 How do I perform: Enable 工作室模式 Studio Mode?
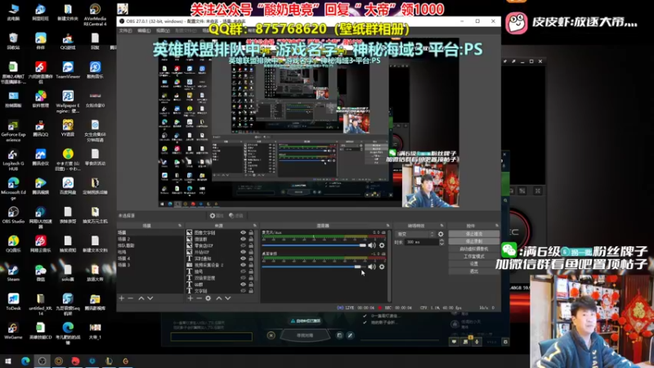474,256
